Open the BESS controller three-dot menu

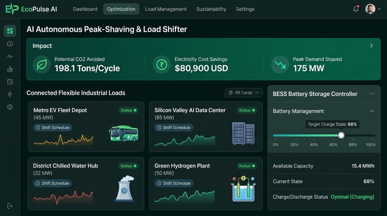point(372,94)
